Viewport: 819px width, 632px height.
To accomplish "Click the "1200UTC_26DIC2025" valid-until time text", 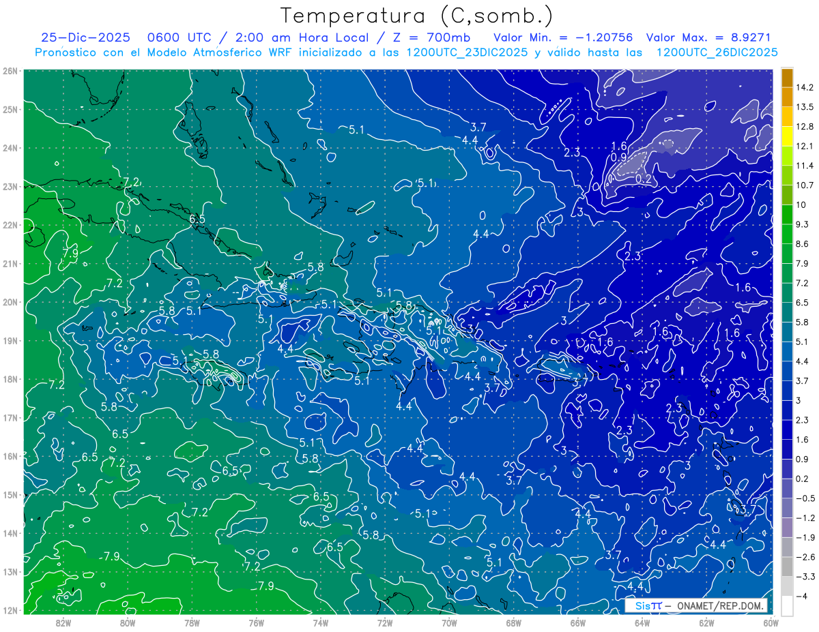I will [x=717, y=52].
